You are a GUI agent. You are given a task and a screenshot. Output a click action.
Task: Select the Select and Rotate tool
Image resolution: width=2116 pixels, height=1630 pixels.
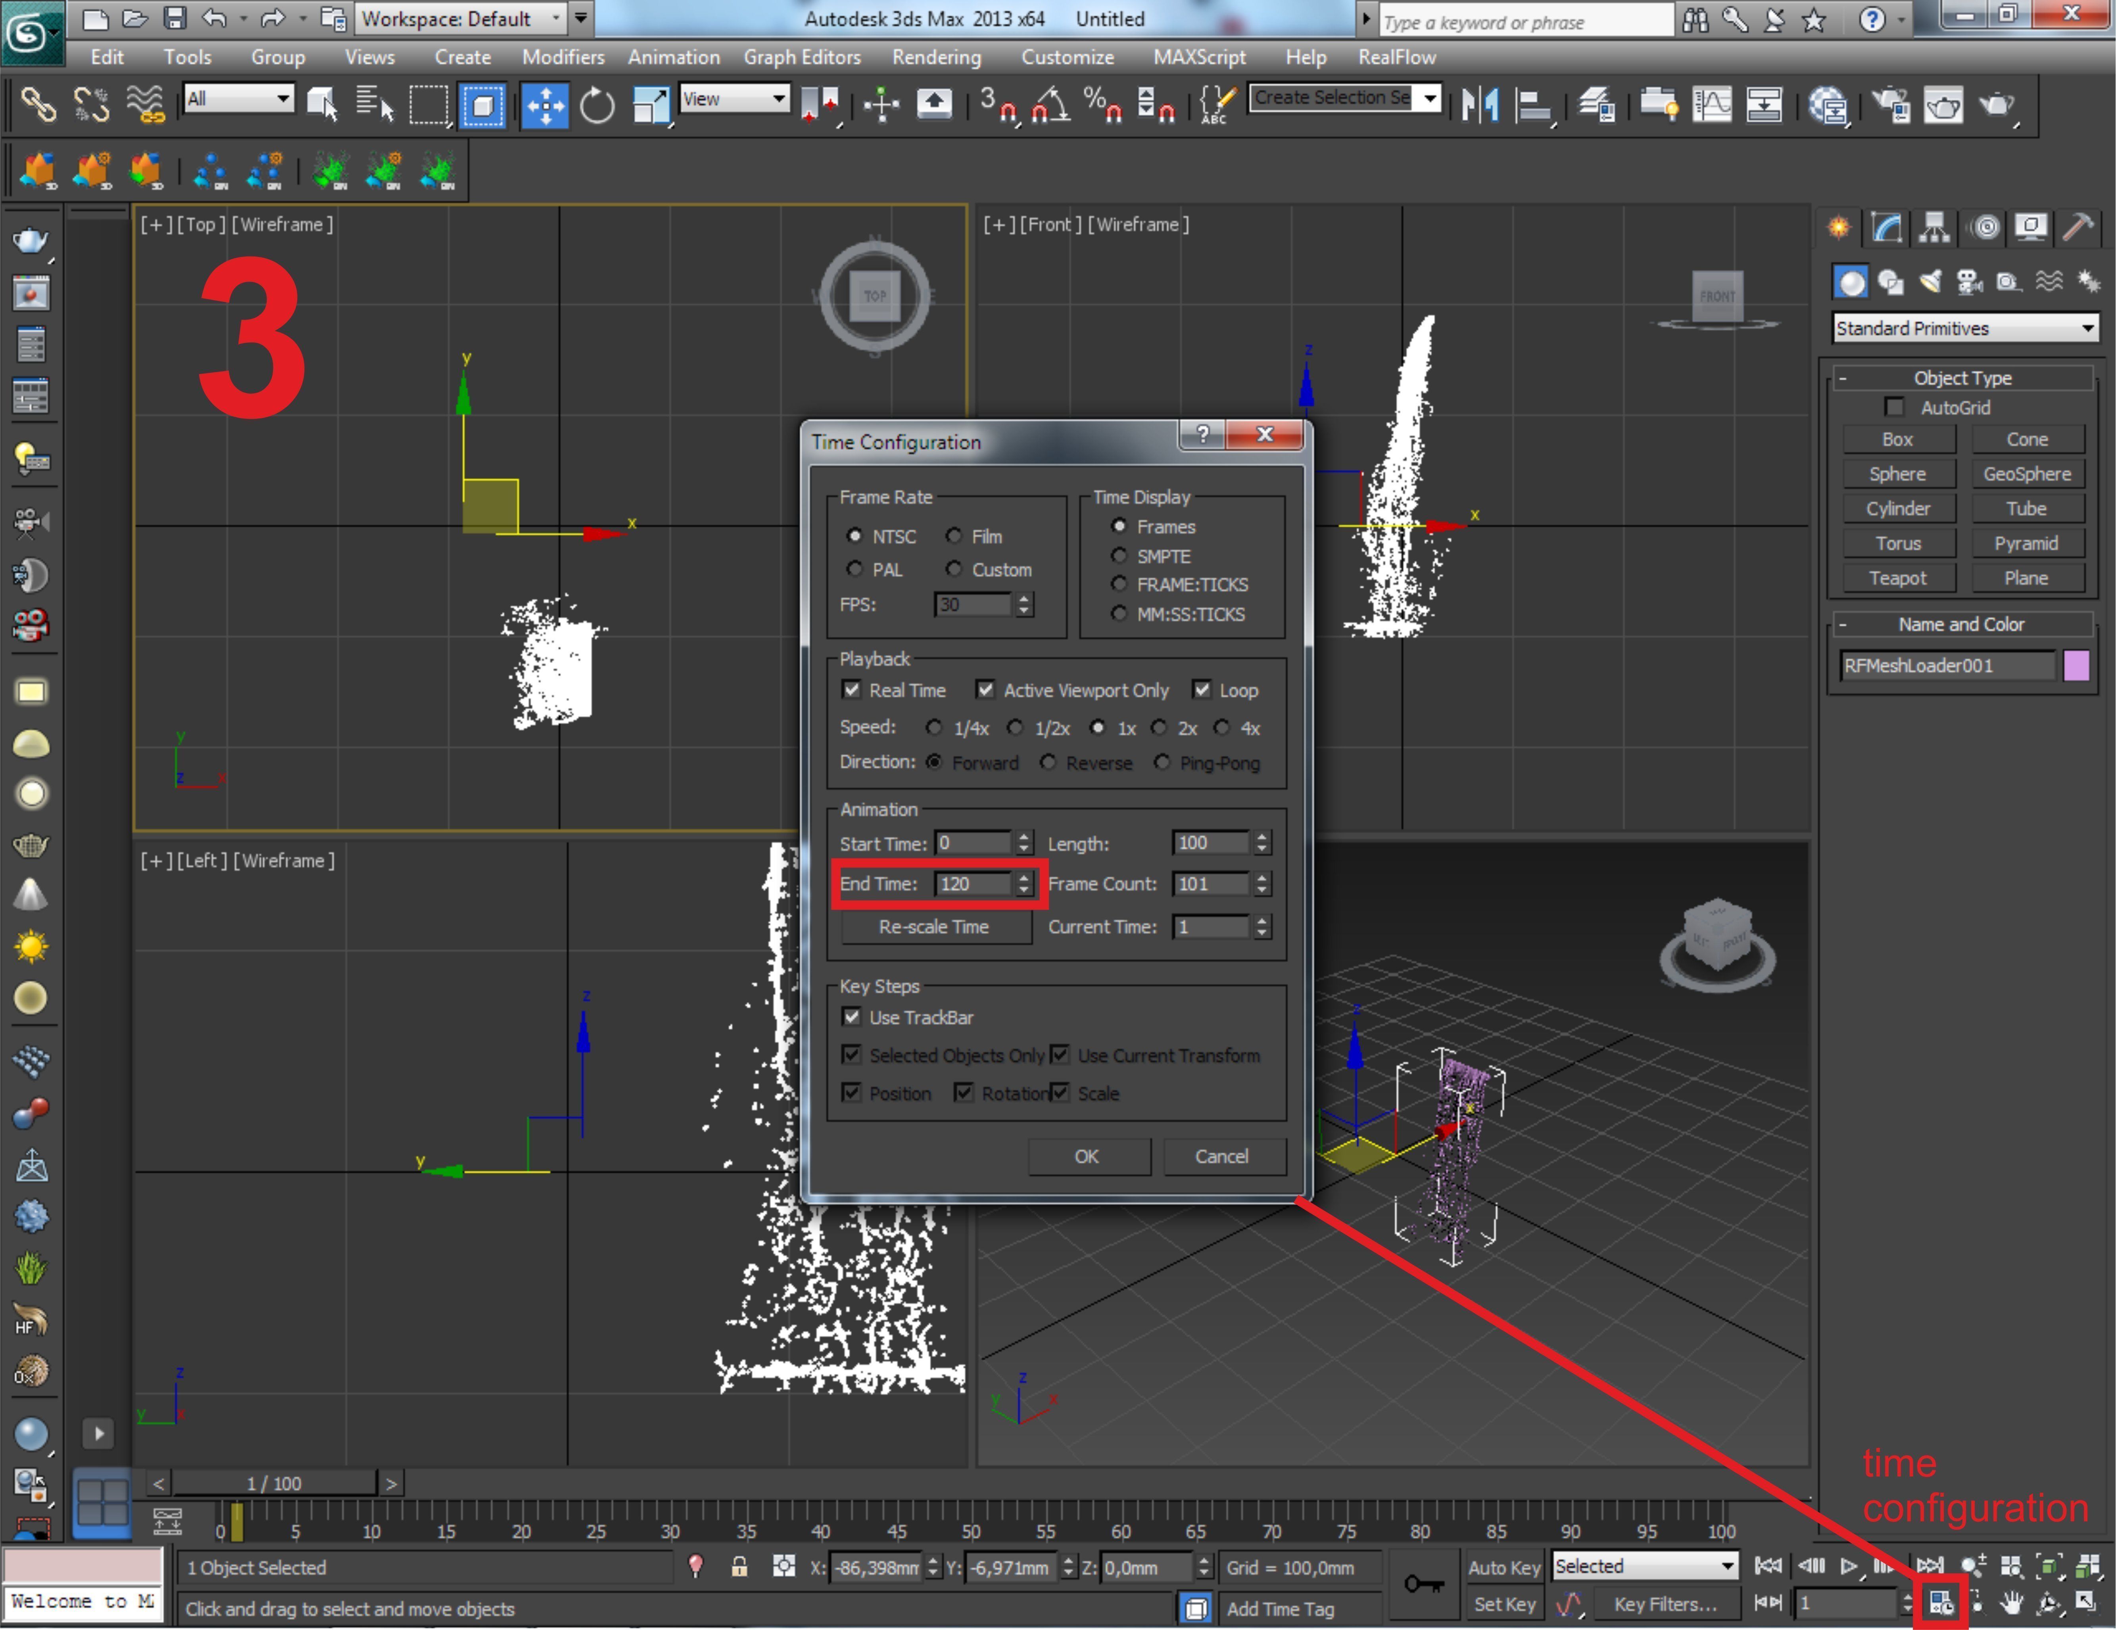coord(597,105)
